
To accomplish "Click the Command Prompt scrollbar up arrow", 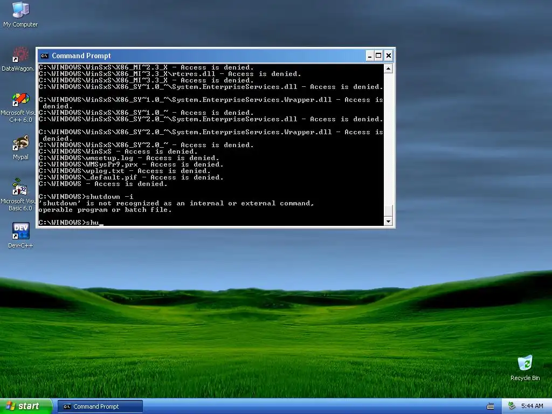I will [x=388, y=68].
